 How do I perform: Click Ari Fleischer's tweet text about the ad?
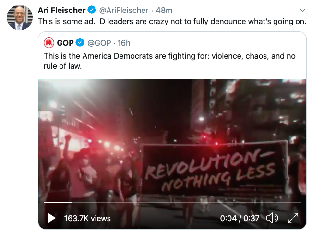[172, 22]
